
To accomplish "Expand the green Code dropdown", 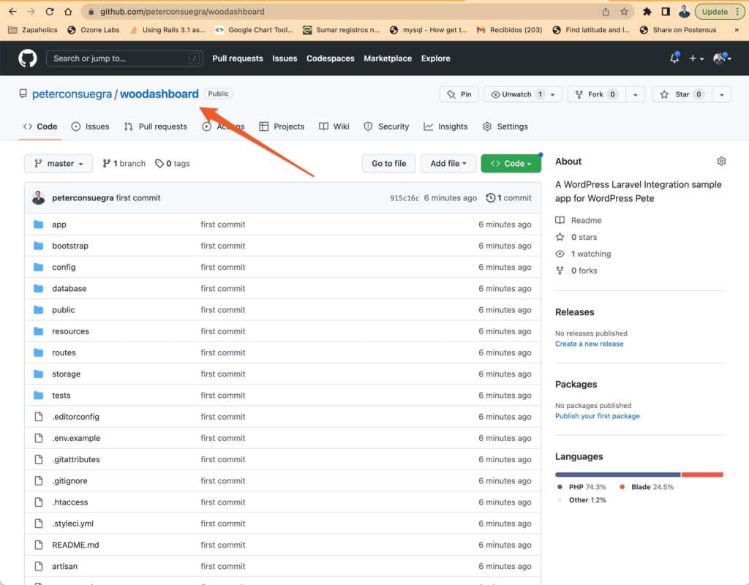I will [511, 164].
